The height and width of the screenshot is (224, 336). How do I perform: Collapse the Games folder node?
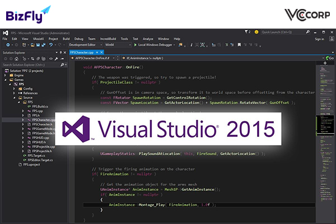point(5,80)
